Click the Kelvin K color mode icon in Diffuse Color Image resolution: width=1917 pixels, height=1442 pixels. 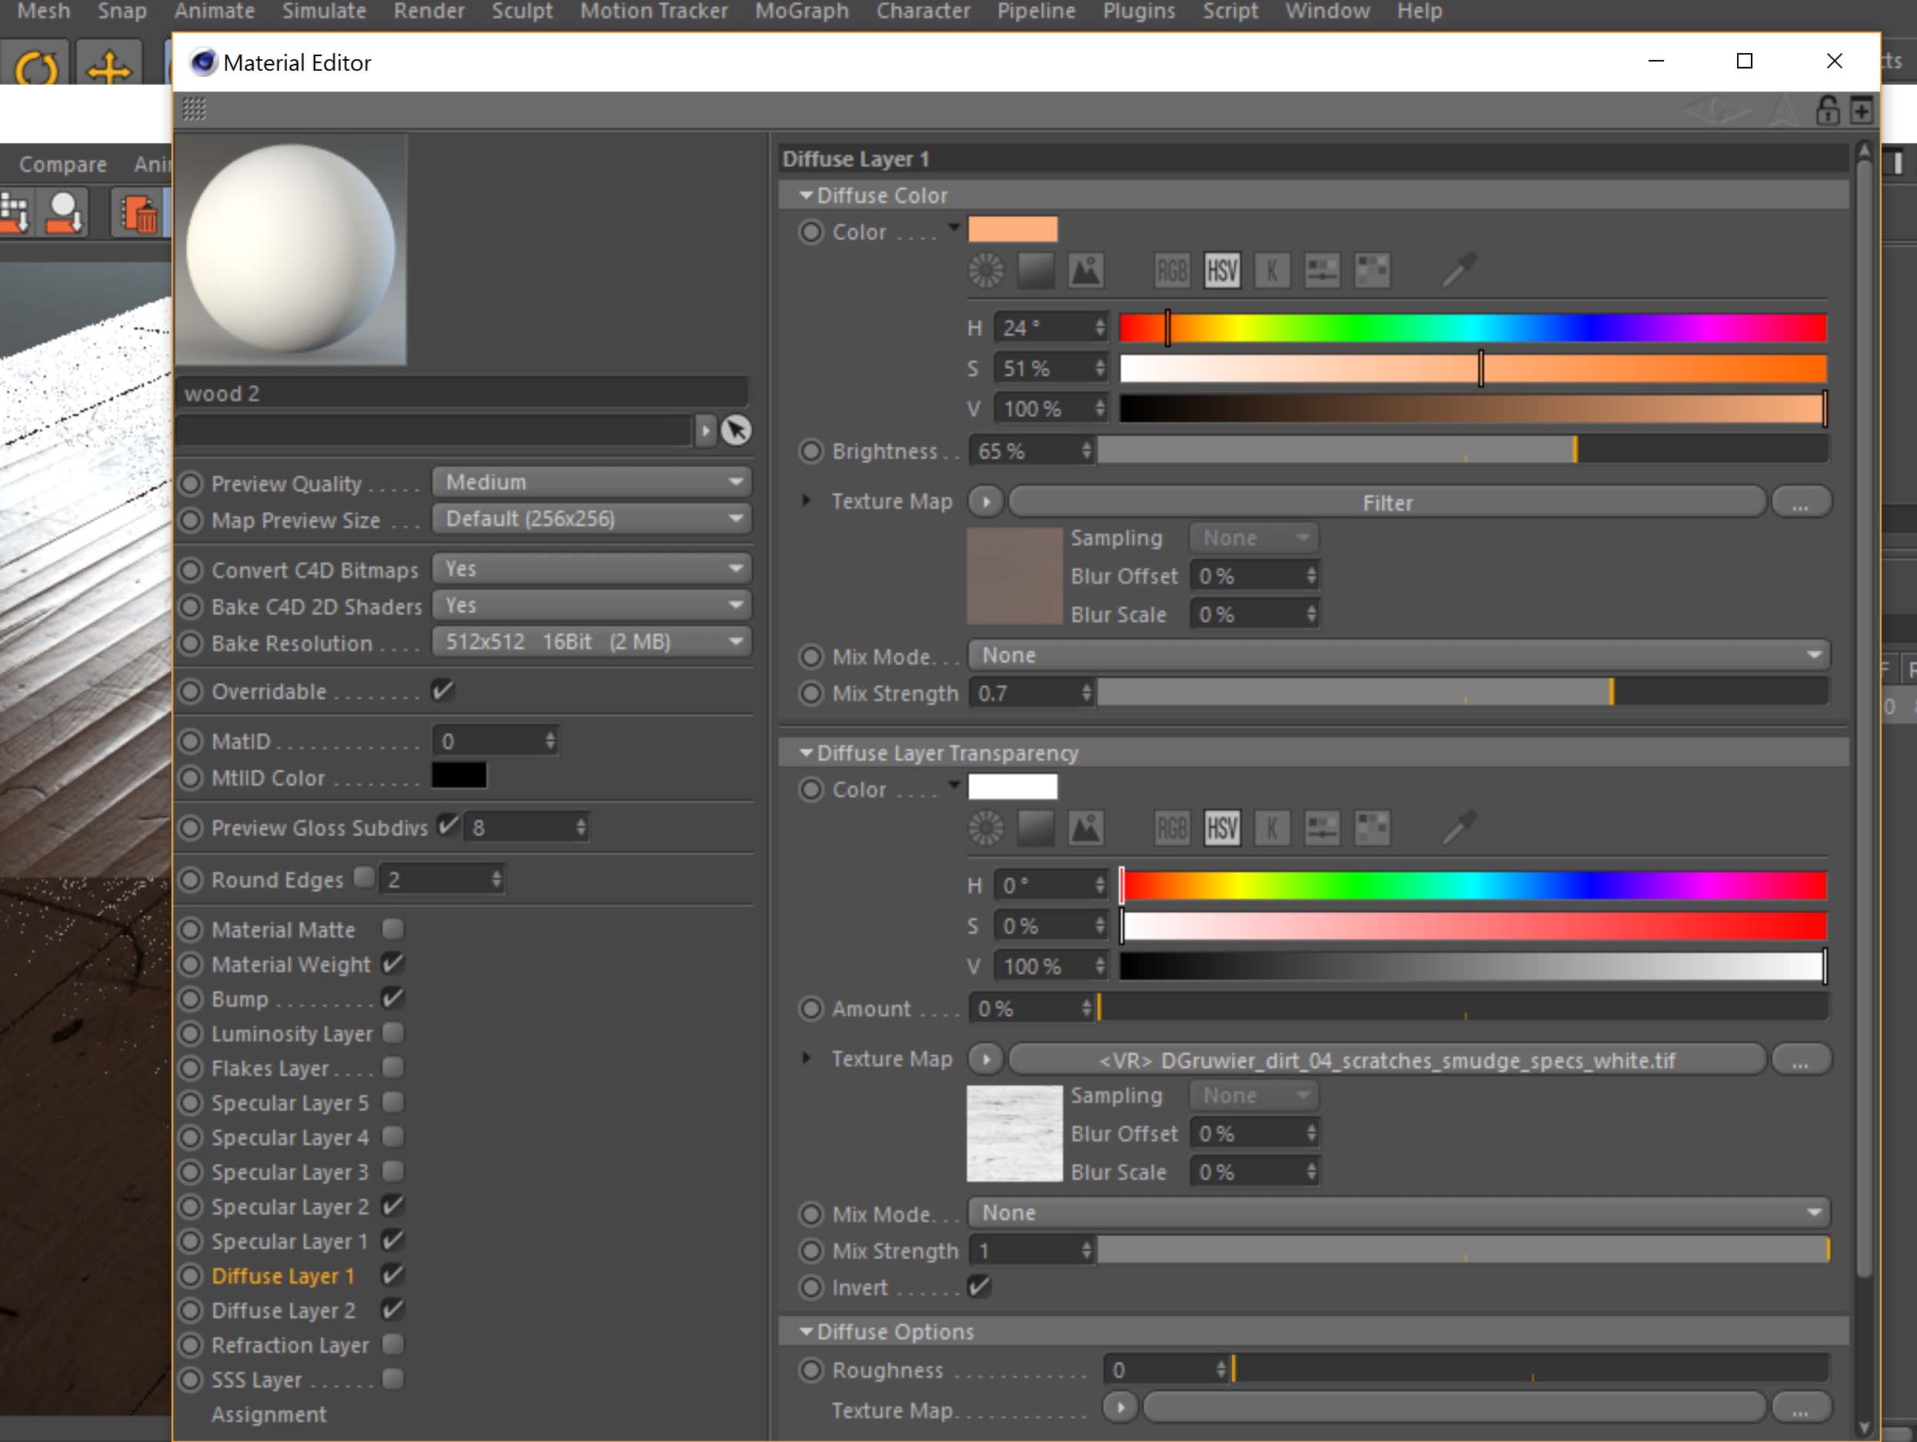pyautogui.click(x=1271, y=271)
